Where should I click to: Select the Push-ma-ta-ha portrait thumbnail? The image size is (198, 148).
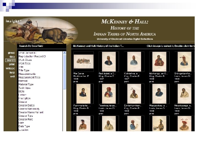click(84, 94)
